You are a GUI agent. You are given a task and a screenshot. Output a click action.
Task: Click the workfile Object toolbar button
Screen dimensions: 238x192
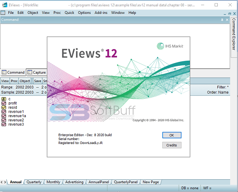(25, 81)
